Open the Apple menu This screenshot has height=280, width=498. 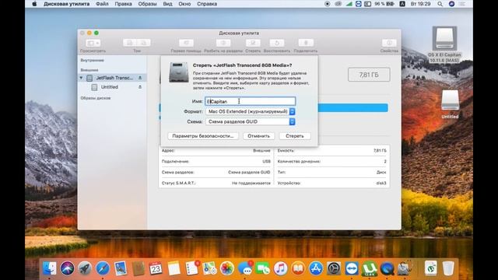[34, 4]
